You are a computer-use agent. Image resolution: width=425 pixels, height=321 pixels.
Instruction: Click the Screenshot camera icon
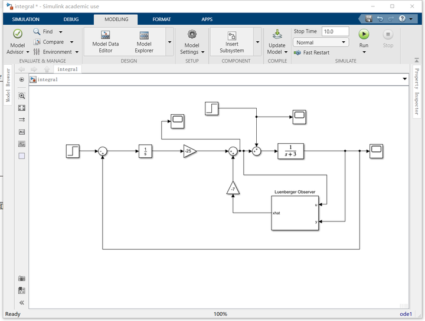click(x=22, y=278)
